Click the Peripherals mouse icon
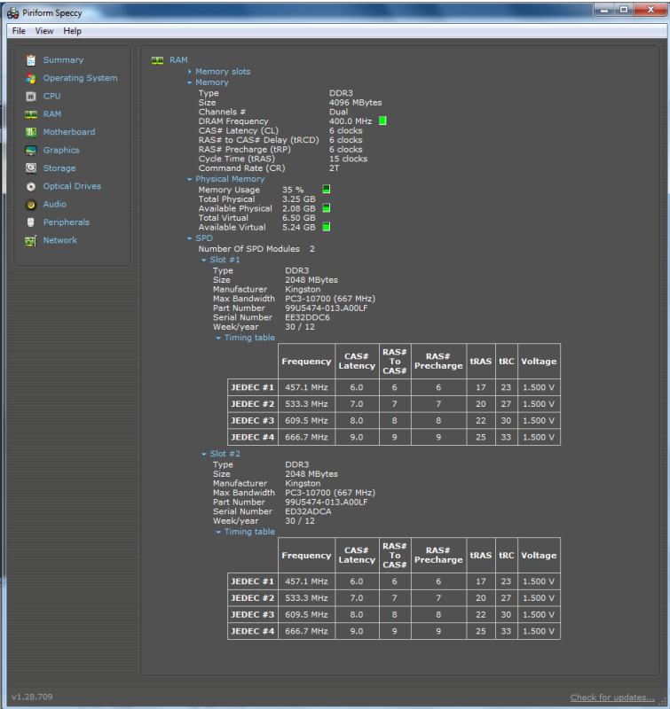Image resolution: width=670 pixels, height=709 pixels. click(31, 222)
